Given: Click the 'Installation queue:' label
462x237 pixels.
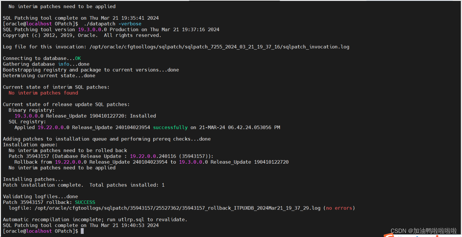Looking at the screenshot, I should [x=30, y=145].
